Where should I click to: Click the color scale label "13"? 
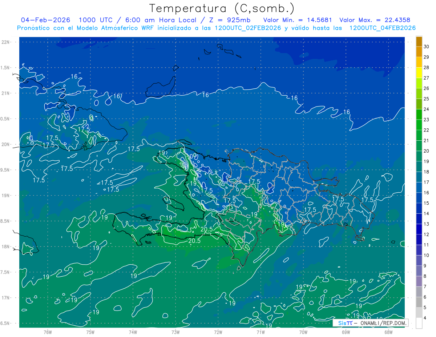(x=427, y=224)
